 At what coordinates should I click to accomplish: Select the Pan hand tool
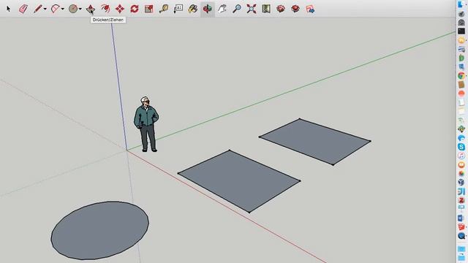(x=222, y=9)
